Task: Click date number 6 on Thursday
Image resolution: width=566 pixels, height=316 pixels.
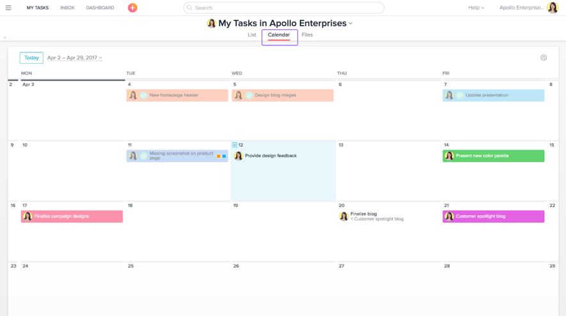Action: [340, 84]
